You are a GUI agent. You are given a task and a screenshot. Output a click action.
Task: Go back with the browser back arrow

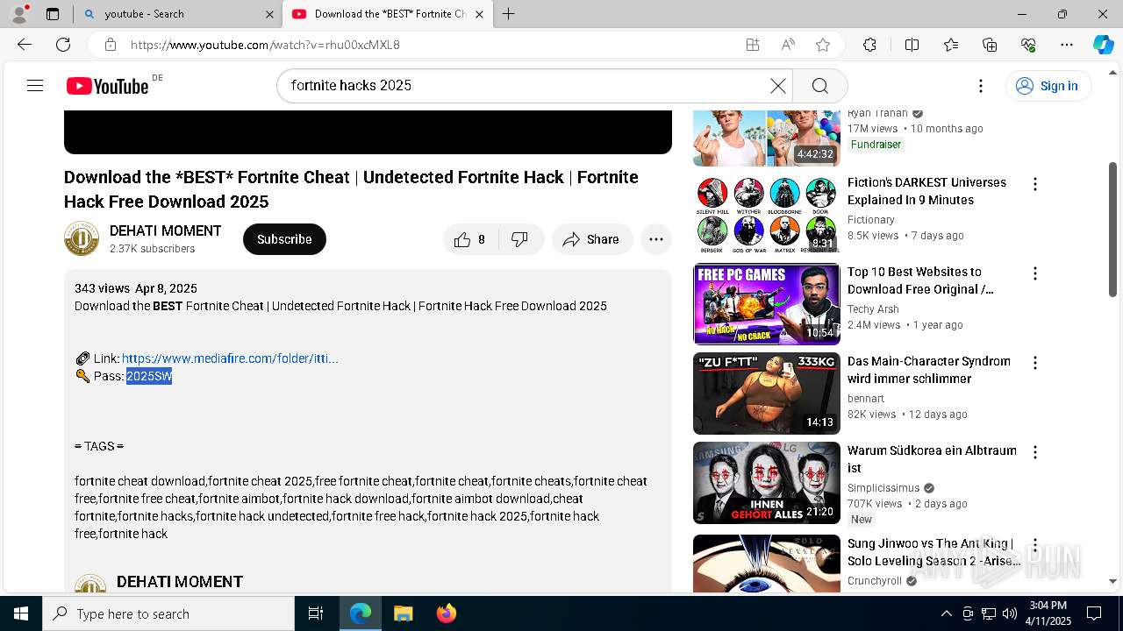pyautogui.click(x=25, y=45)
